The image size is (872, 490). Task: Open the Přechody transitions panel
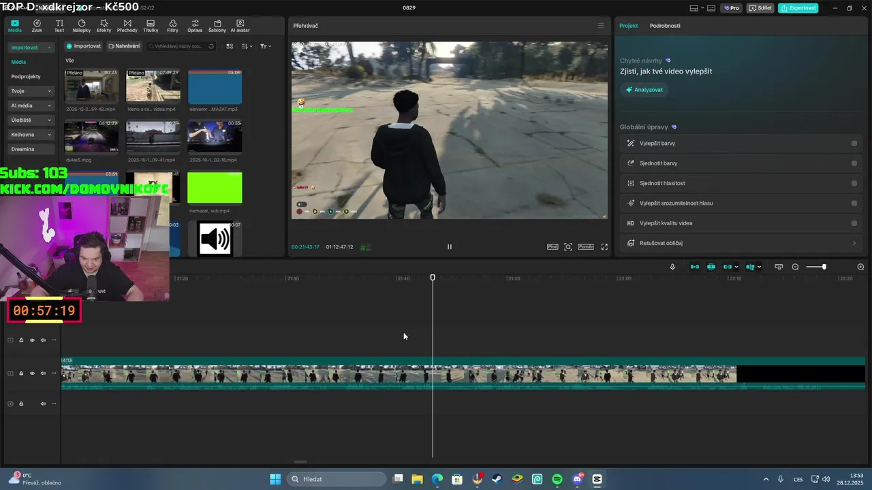[x=127, y=26]
